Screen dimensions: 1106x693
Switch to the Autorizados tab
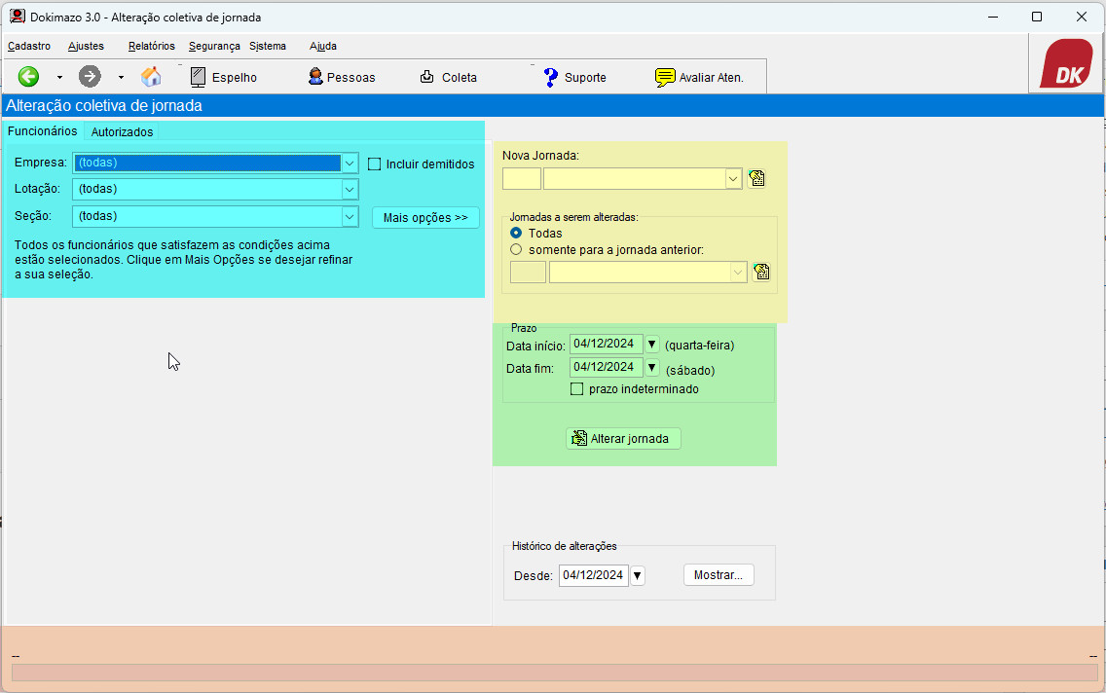click(x=122, y=132)
